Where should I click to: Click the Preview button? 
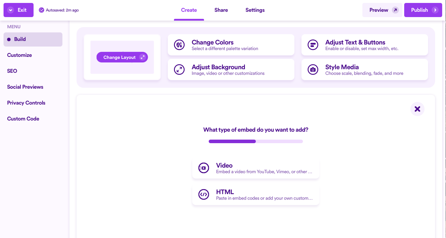(x=382, y=10)
